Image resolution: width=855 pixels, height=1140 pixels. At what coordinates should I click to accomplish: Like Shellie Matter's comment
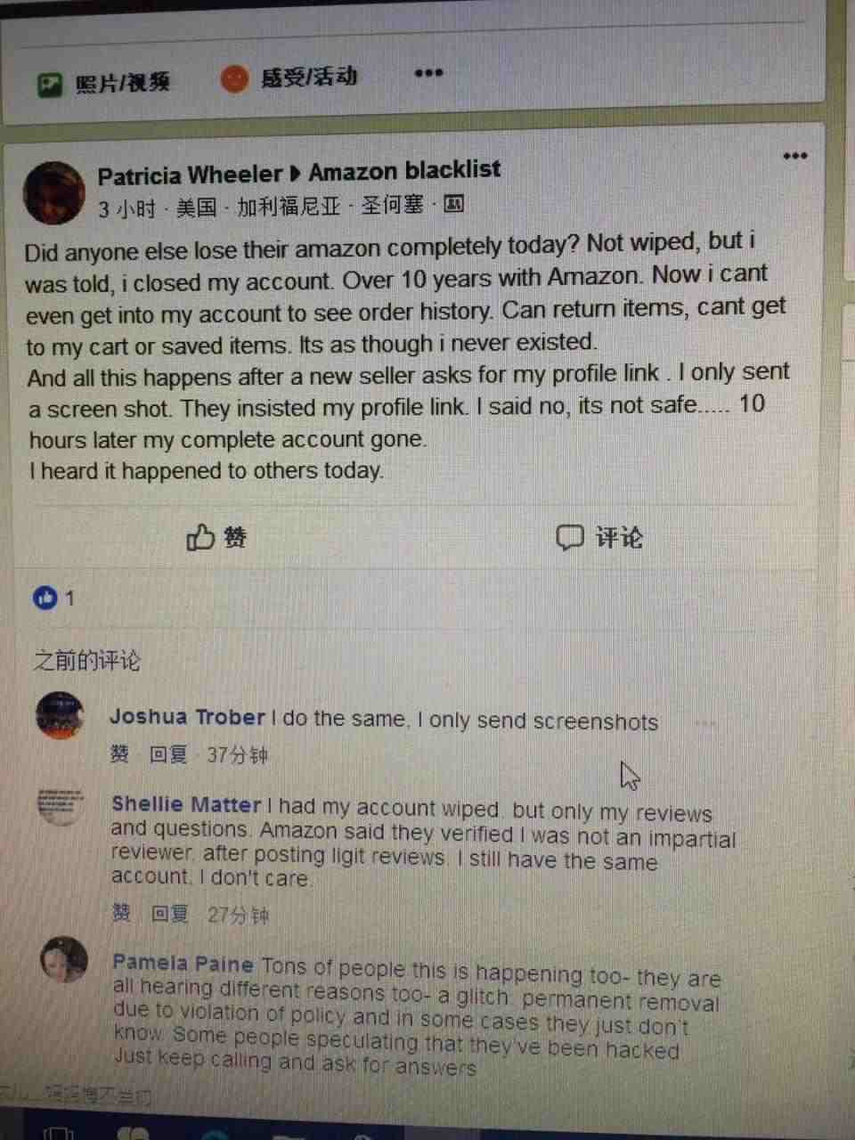[x=121, y=913]
